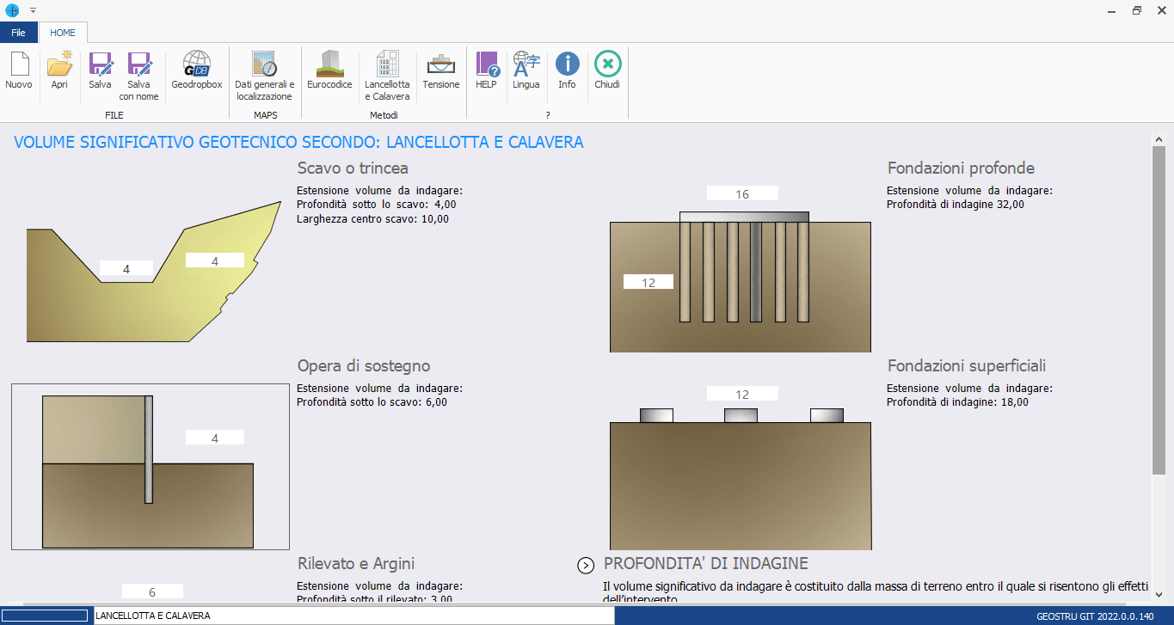This screenshot has height=625, width=1174.
Task: Open the quick access toolbar dropdown
Action: point(33,11)
